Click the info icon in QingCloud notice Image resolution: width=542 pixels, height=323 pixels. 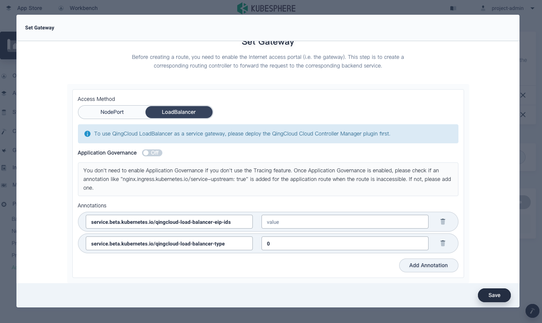point(87,134)
